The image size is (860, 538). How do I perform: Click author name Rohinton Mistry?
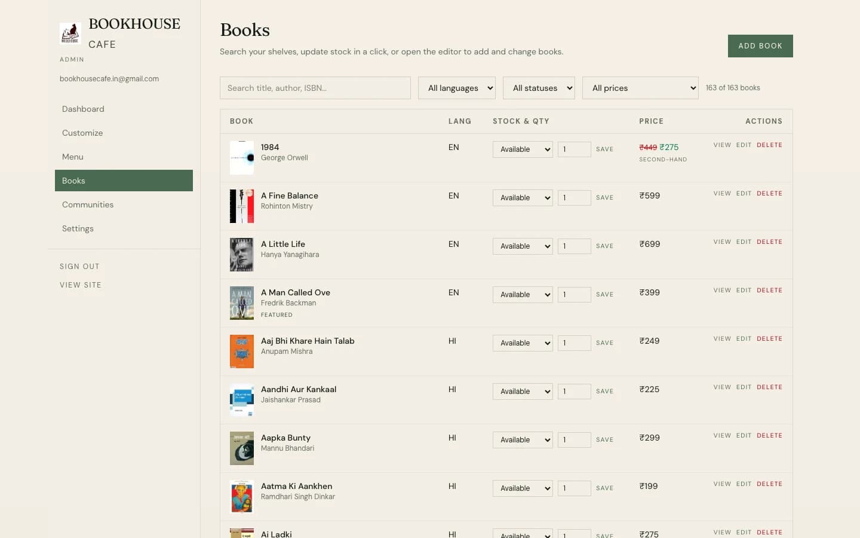(x=287, y=206)
